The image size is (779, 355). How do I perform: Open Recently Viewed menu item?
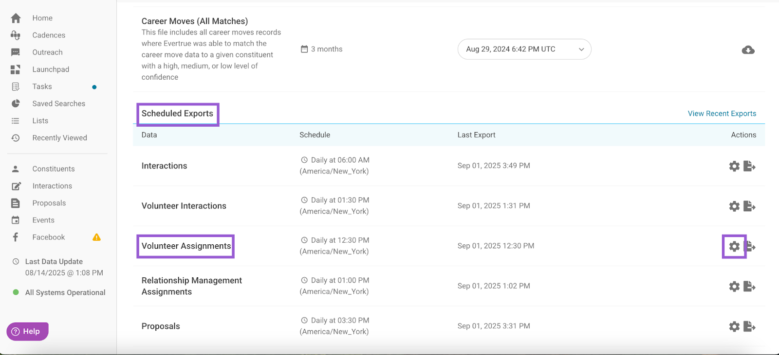(59, 138)
